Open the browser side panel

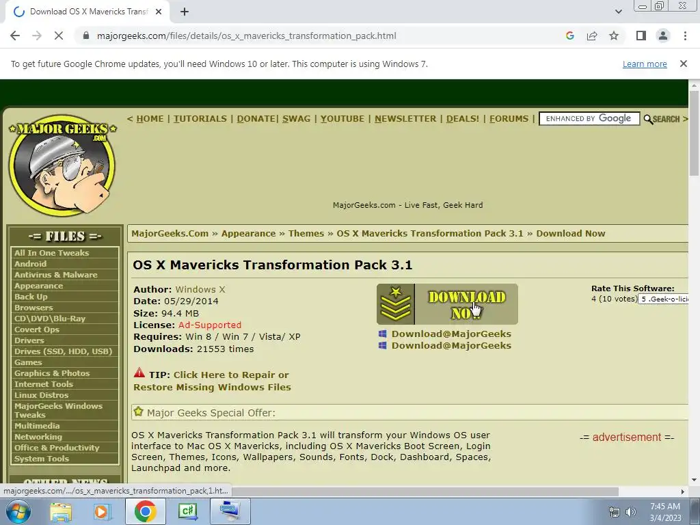point(641,36)
